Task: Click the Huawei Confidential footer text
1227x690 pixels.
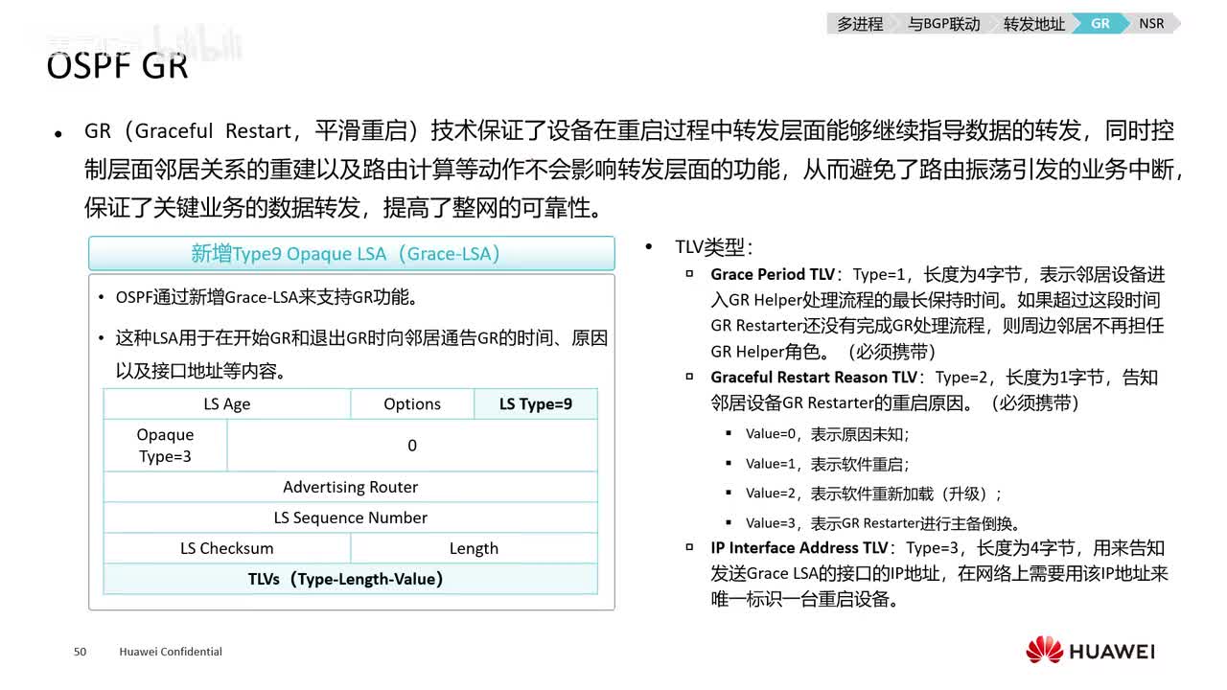Action: click(x=171, y=652)
